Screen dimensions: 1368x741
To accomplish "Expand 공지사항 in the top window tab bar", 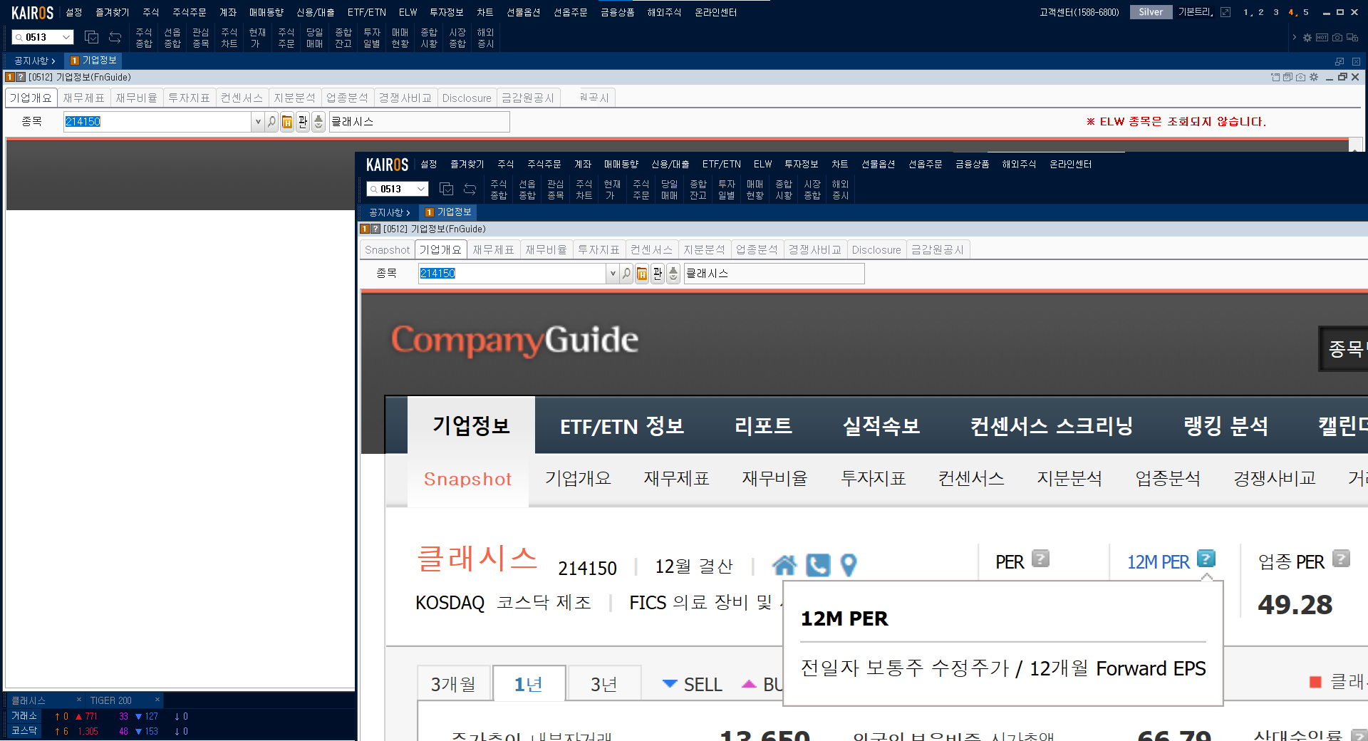I will coord(34,61).
